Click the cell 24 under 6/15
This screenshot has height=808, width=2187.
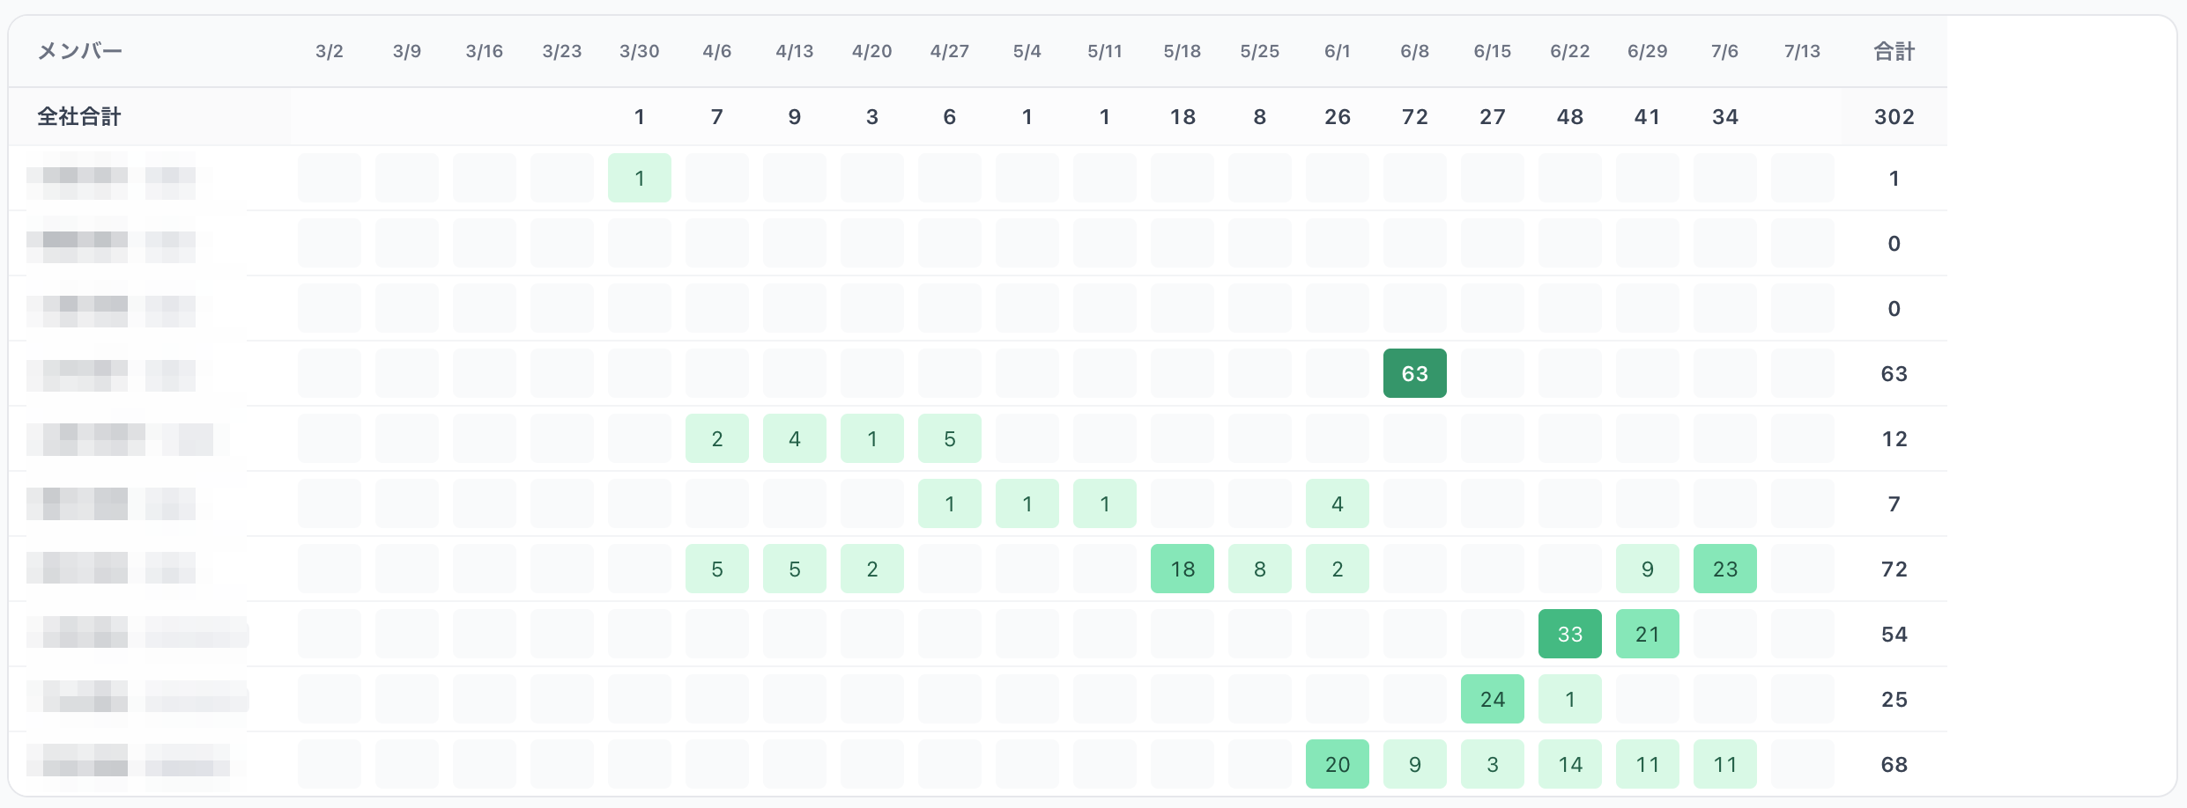(1493, 699)
